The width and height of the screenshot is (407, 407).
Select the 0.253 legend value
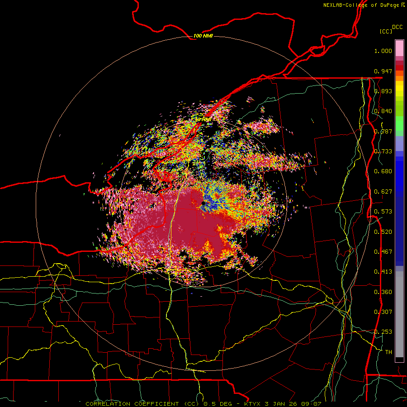383,332
